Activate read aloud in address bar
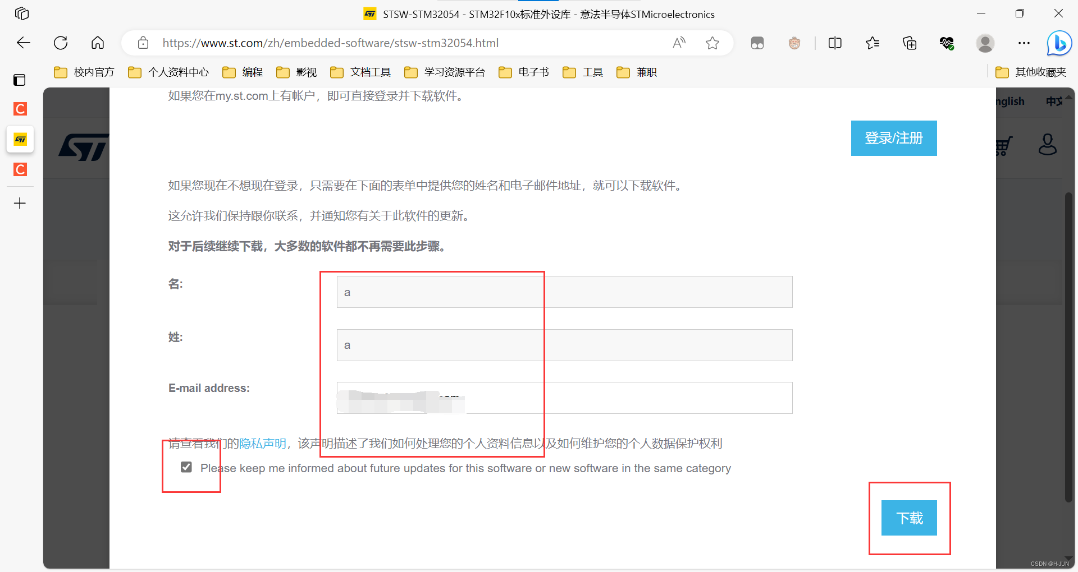The width and height of the screenshot is (1078, 572). (679, 43)
